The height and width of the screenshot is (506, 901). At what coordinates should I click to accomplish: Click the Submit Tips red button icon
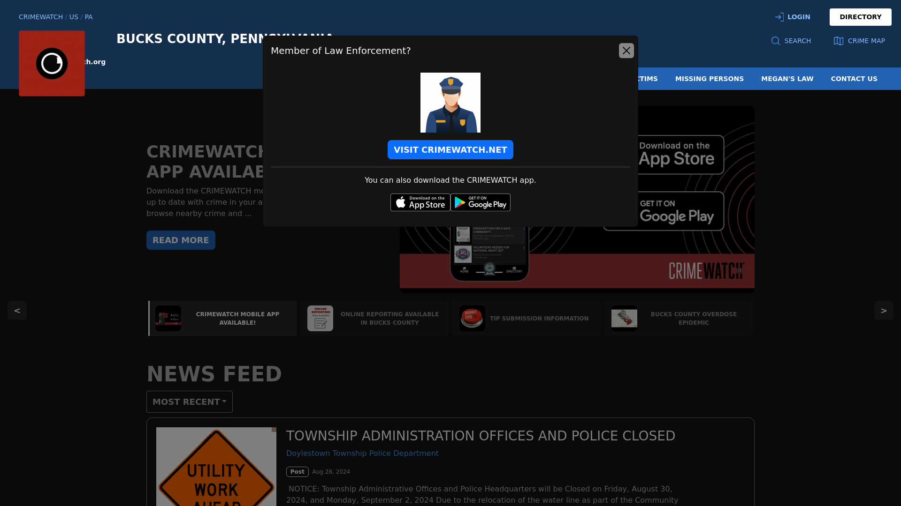click(x=472, y=319)
